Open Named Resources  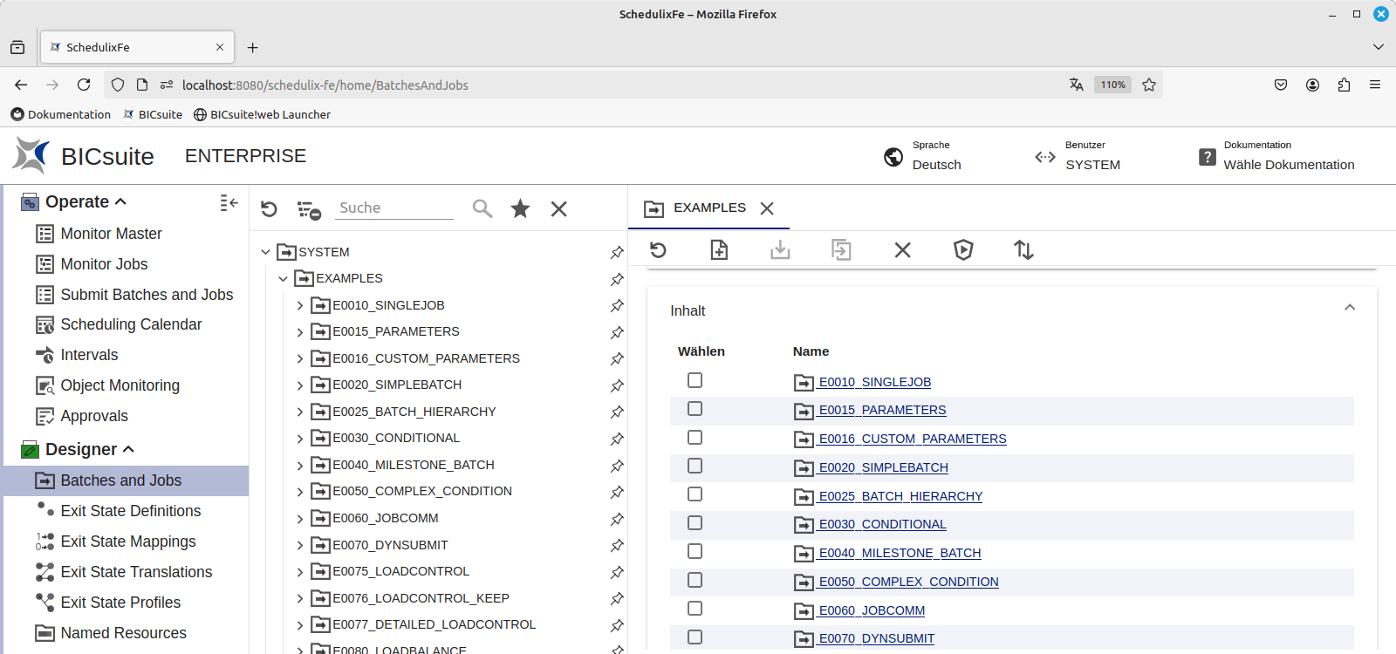pos(123,633)
